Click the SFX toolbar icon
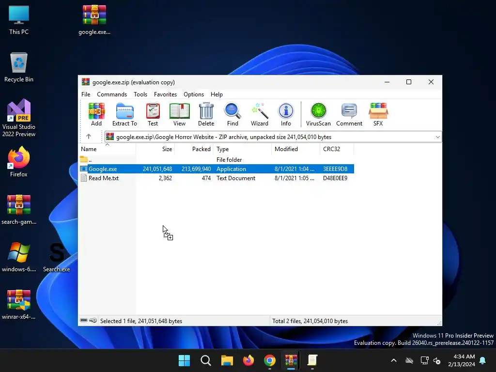Screen dimensions: 496x372 (378, 114)
